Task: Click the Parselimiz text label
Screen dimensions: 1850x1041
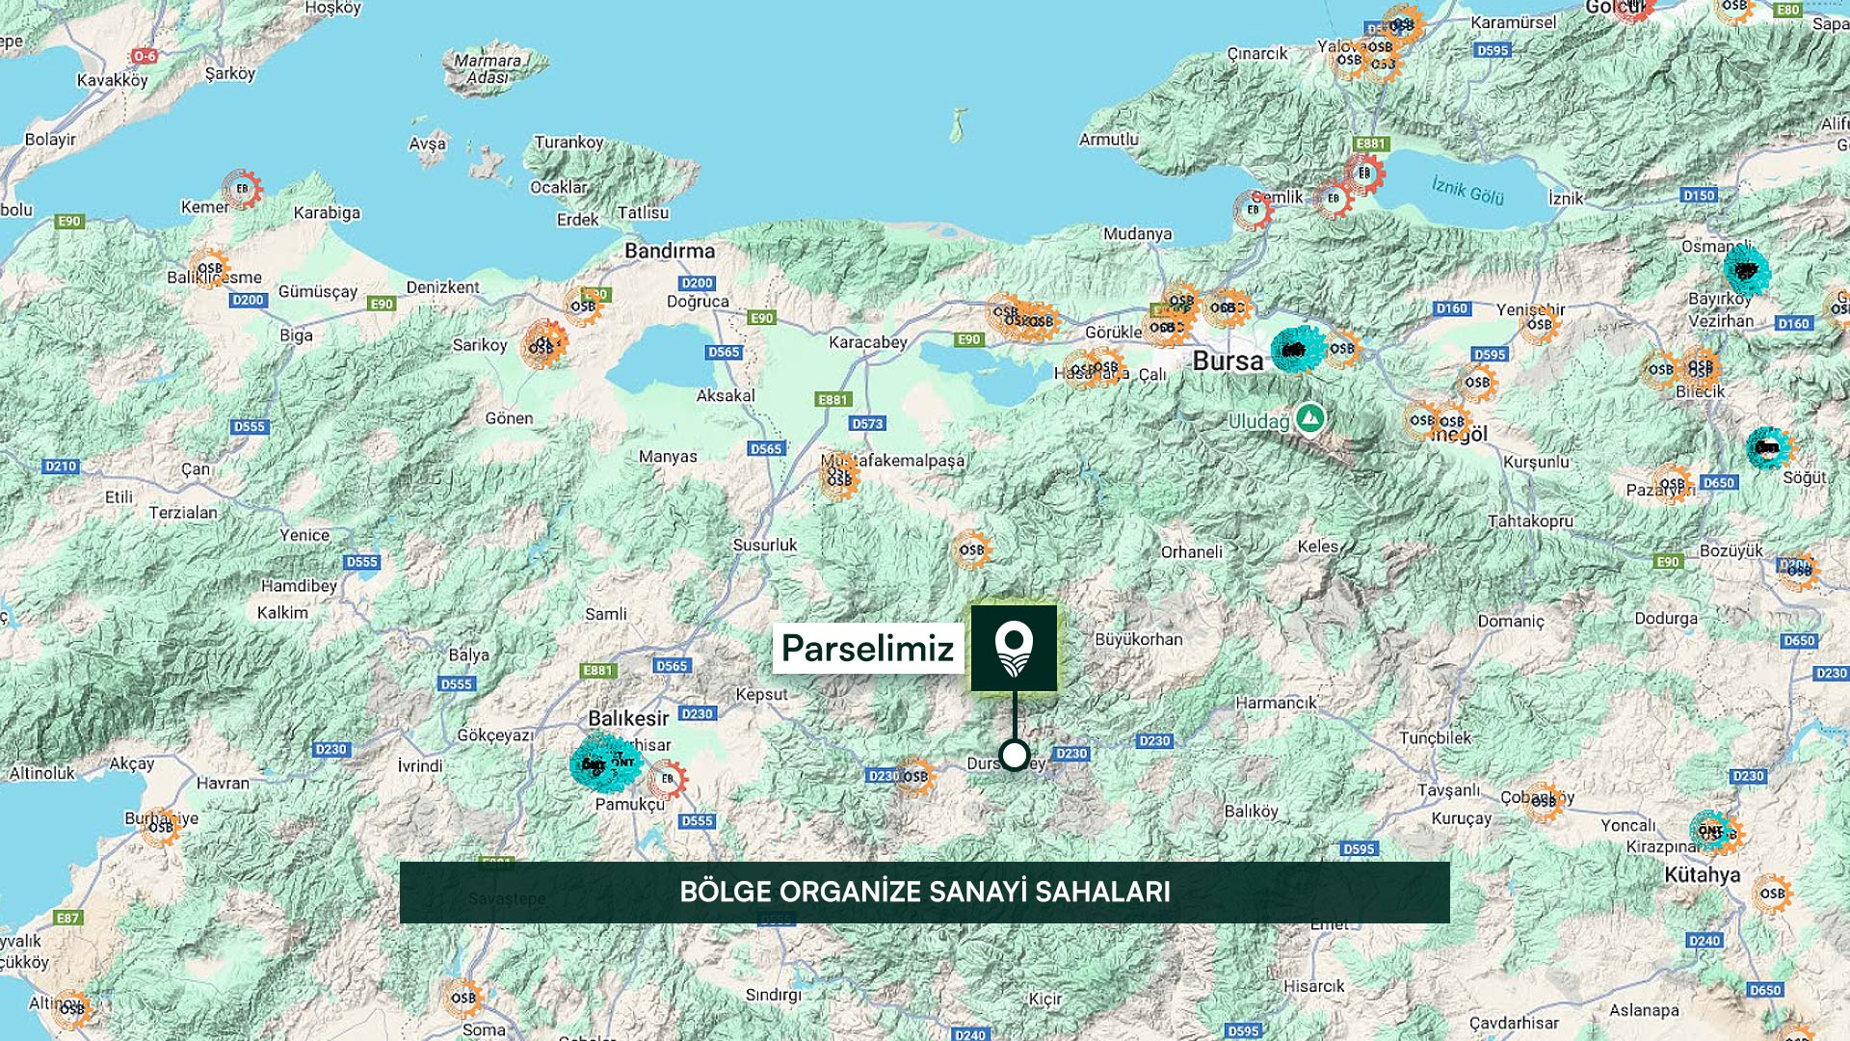Action: point(867,648)
